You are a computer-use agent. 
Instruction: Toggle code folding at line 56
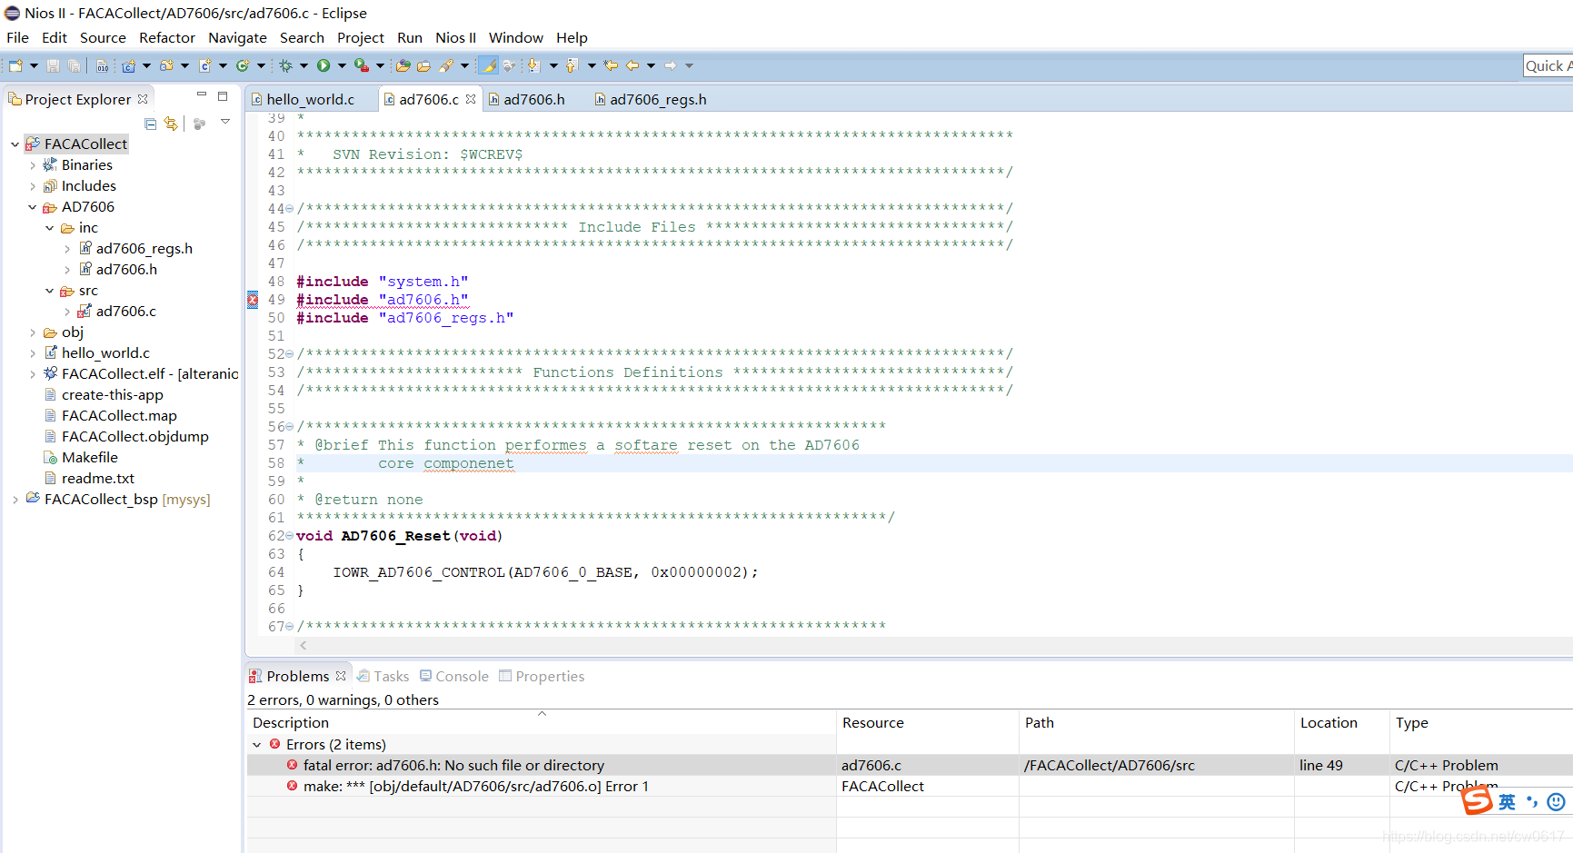pos(290,427)
